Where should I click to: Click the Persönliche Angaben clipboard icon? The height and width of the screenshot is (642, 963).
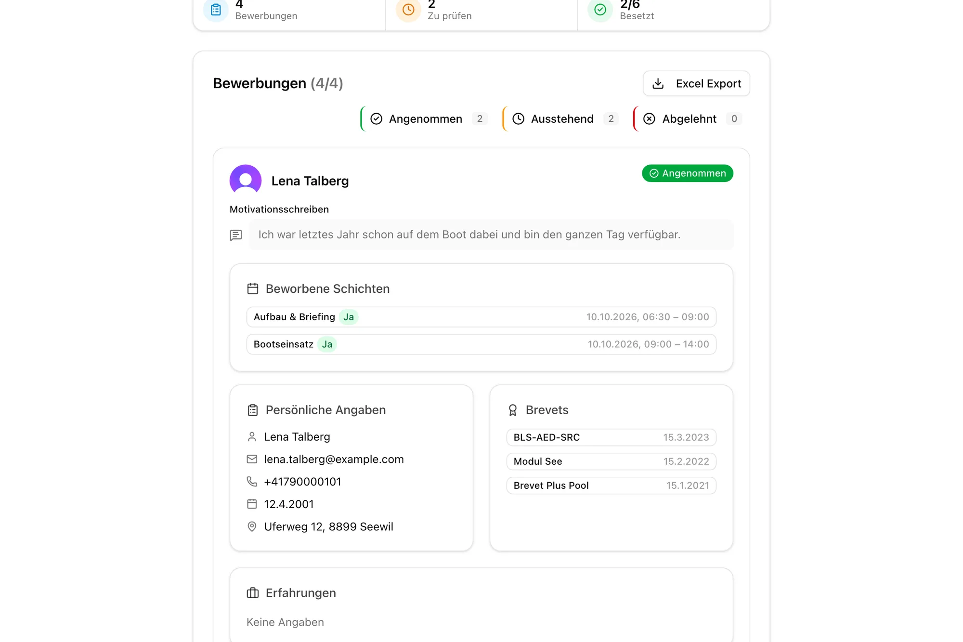click(x=253, y=410)
